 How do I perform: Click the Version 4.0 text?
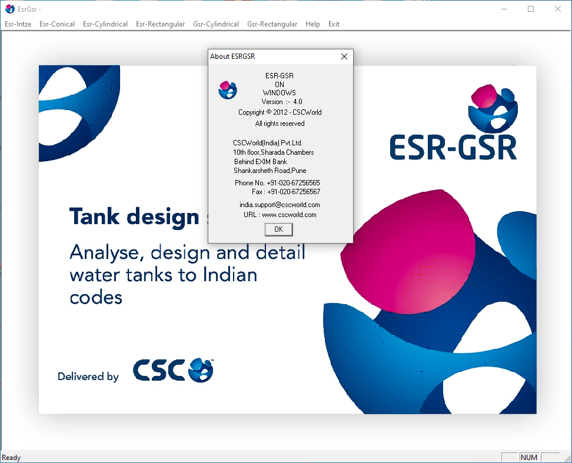(x=282, y=102)
